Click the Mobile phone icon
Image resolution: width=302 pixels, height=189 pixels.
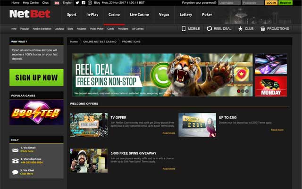point(184,28)
